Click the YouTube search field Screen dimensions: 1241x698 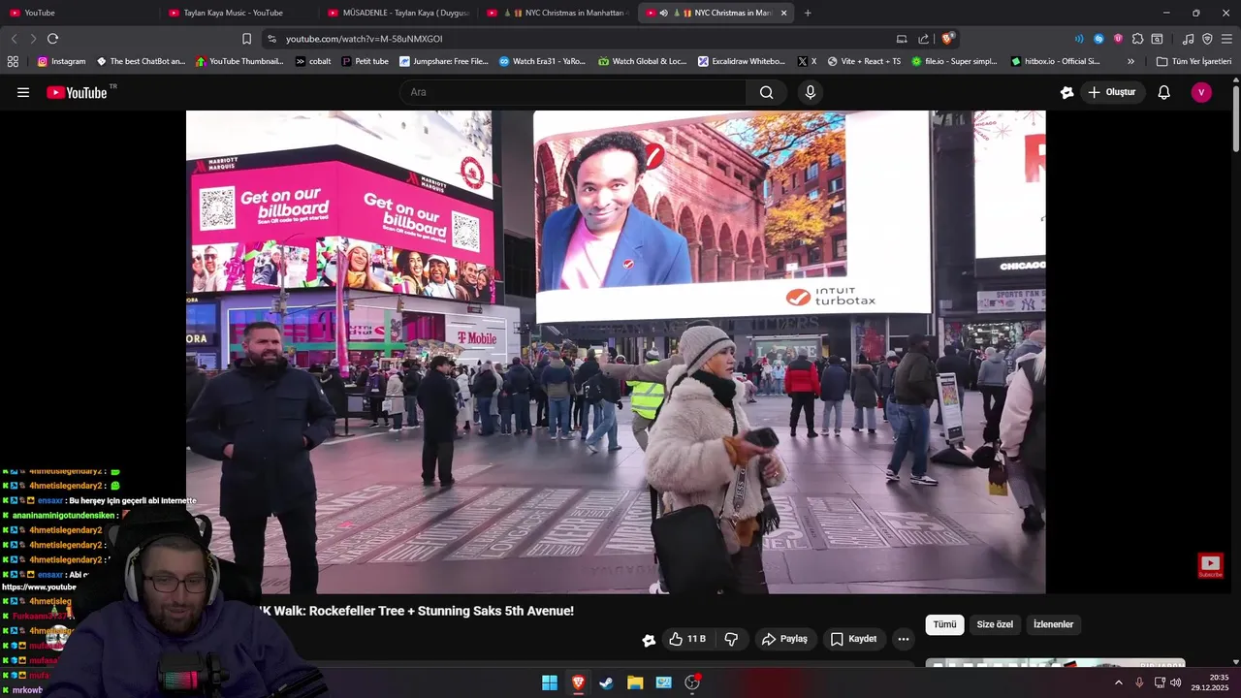coord(572,92)
